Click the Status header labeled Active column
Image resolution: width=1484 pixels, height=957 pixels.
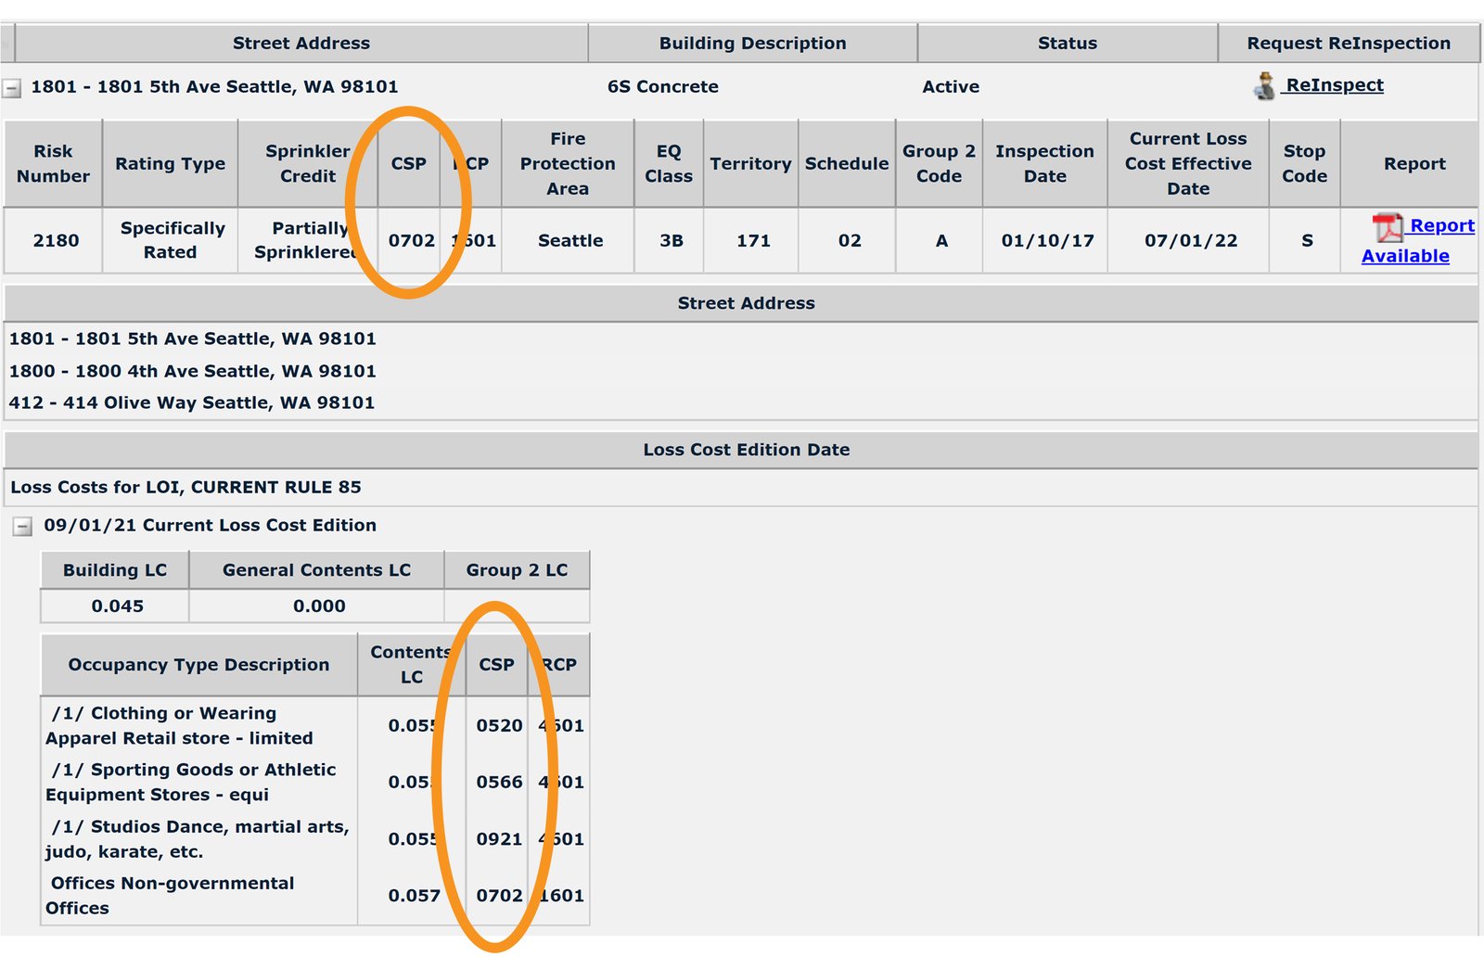[x=1066, y=43]
